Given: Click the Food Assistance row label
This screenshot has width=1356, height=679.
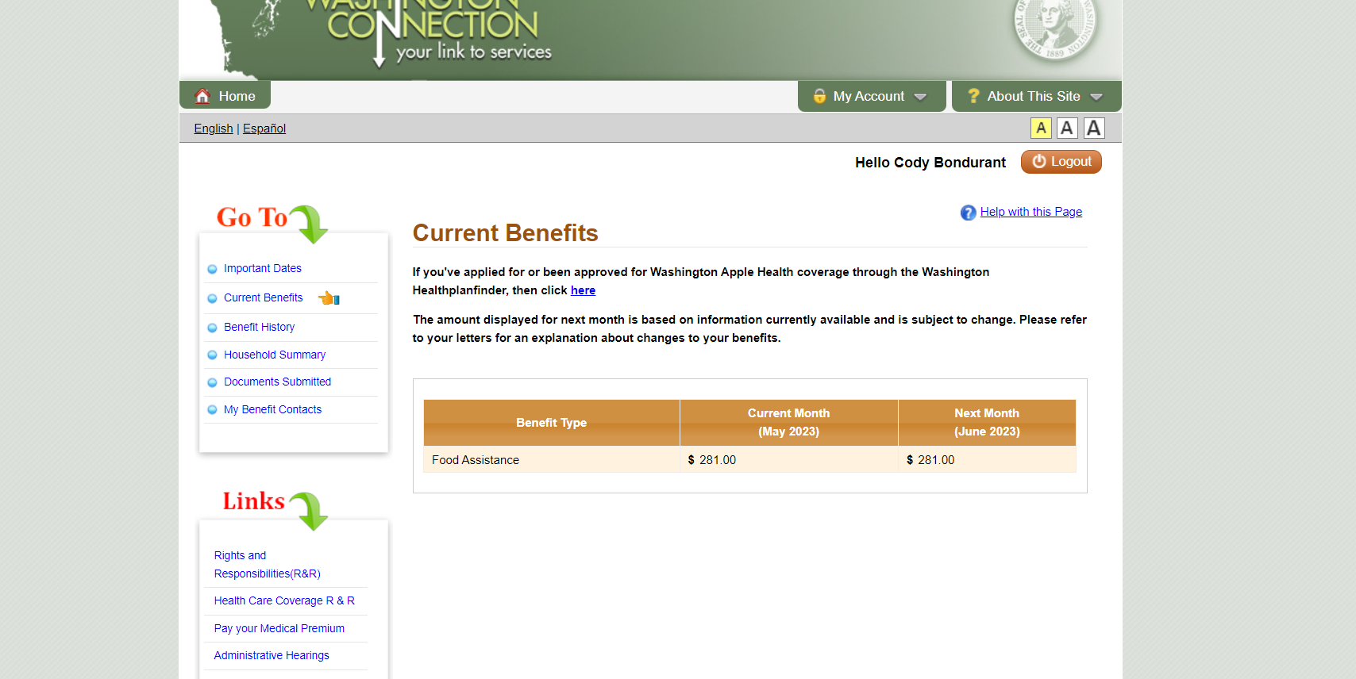Looking at the screenshot, I should (476, 460).
